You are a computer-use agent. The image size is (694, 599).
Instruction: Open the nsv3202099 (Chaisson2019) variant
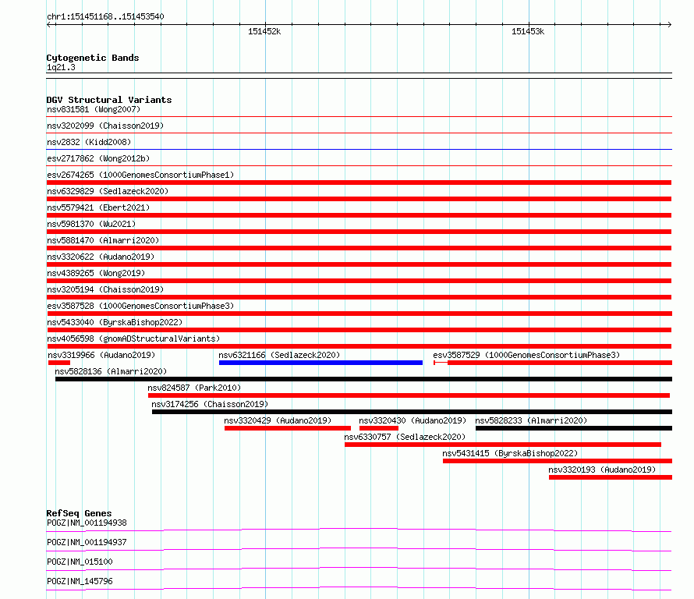tap(105, 126)
